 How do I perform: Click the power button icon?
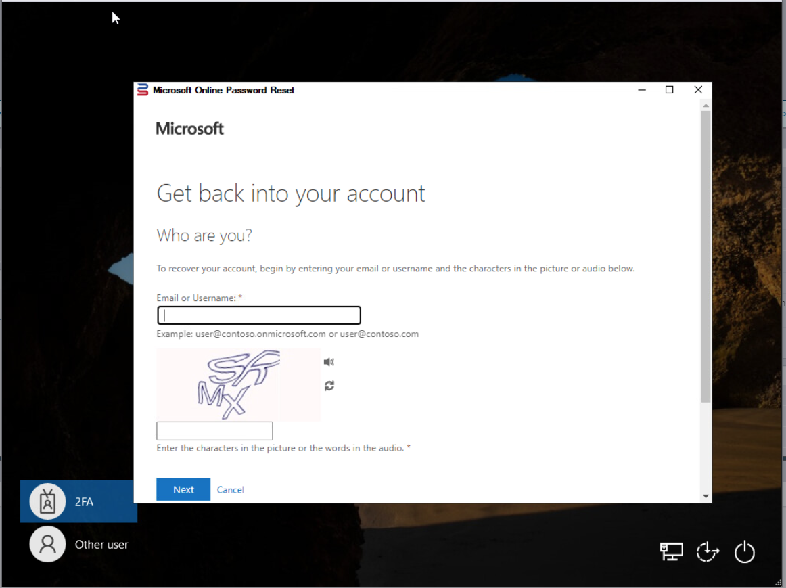point(744,552)
